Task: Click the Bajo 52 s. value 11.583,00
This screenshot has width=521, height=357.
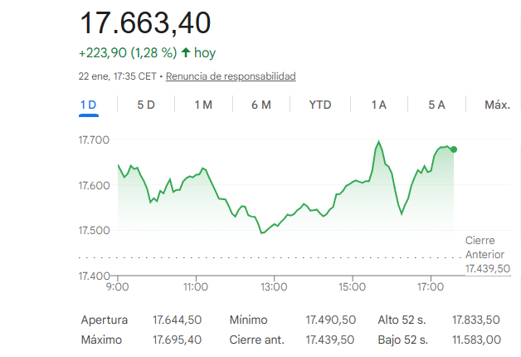Action: 475,340
